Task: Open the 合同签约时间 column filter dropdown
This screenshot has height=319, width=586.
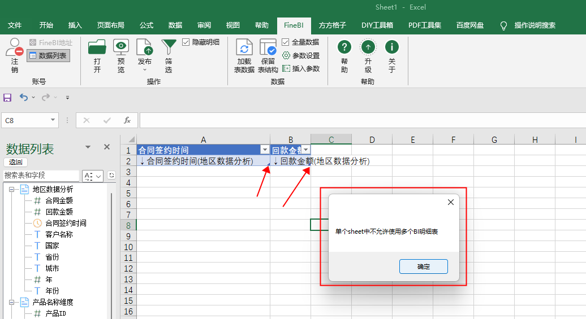Action: [265, 150]
